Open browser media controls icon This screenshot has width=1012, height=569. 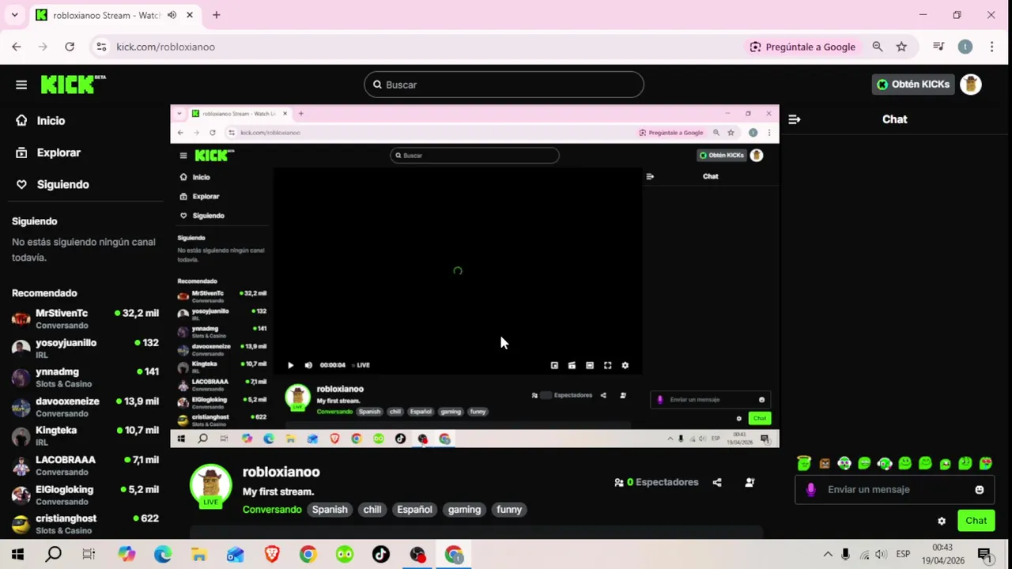pos(938,47)
